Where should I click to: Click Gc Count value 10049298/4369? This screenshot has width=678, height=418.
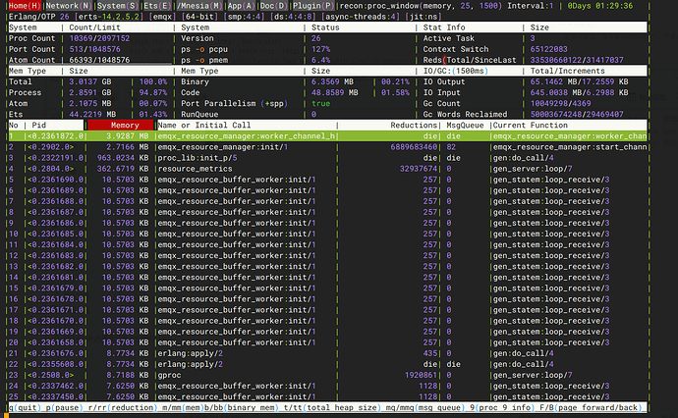click(x=560, y=104)
